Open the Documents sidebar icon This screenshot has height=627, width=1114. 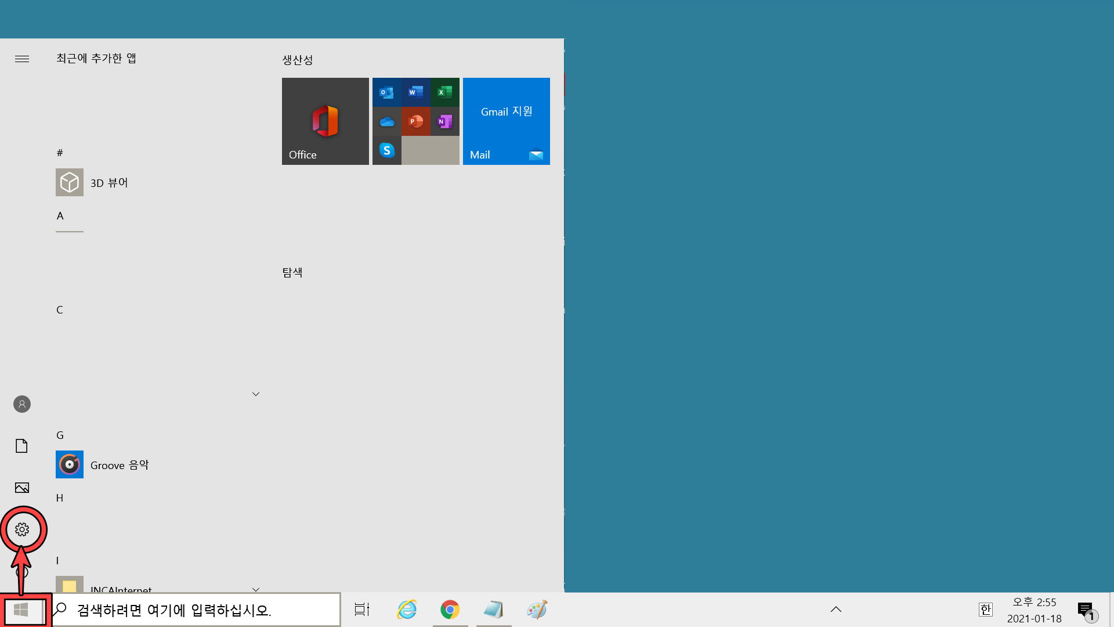click(22, 446)
